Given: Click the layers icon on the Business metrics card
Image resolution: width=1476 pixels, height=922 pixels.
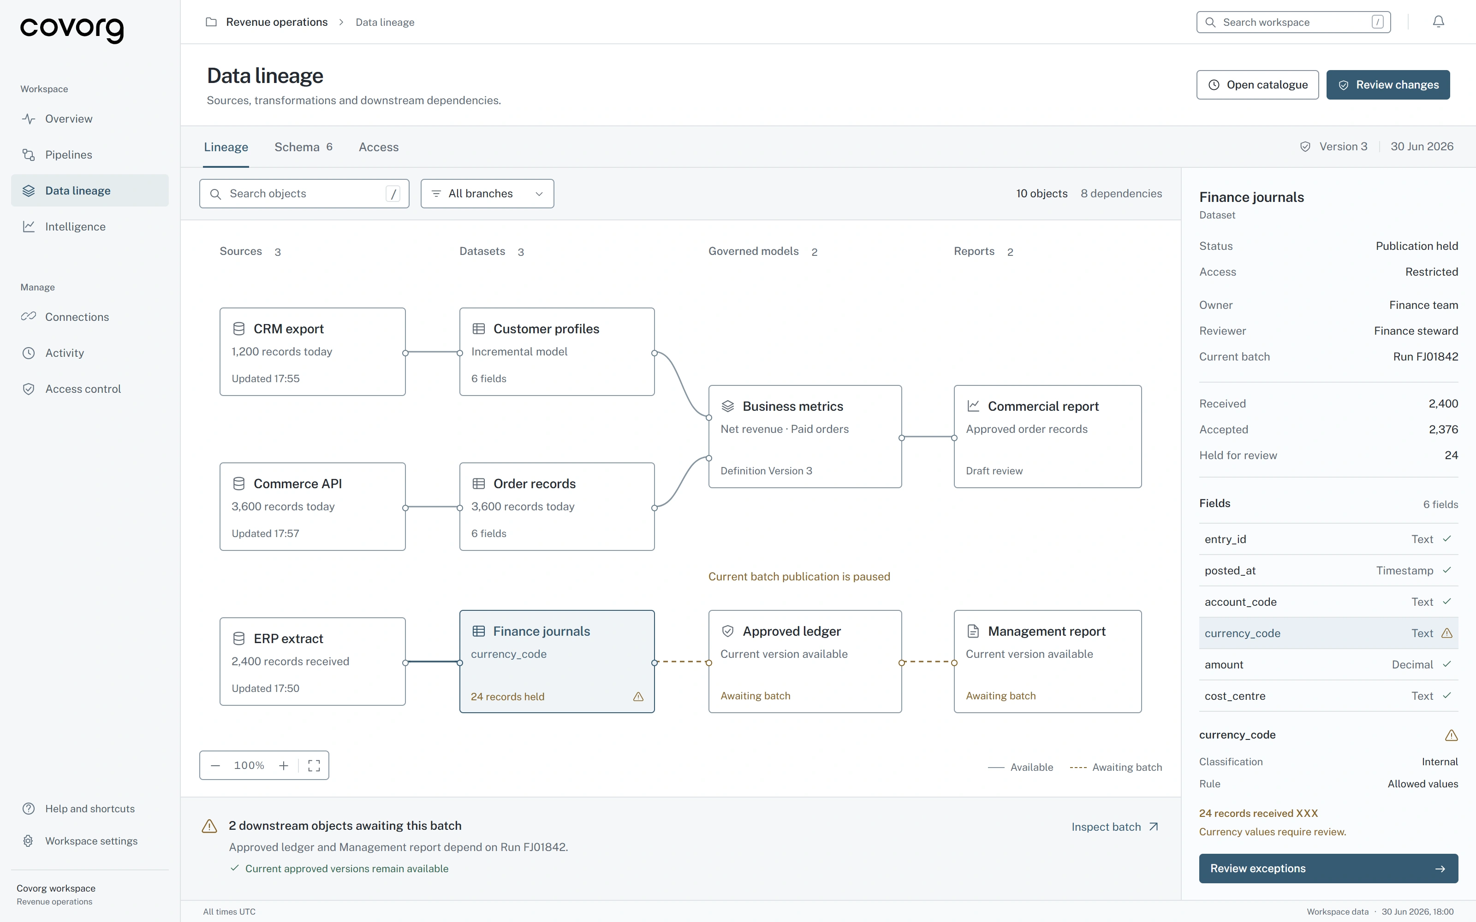Looking at the screenshot, I should coord(728,406).
